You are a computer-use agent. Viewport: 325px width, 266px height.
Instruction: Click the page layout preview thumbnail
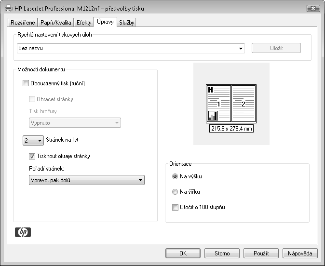tap(231, 104)
